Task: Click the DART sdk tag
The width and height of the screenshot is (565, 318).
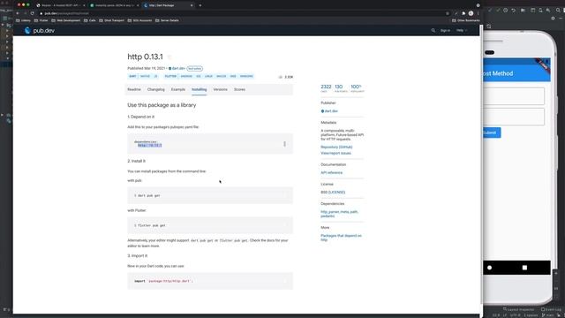Action: (132, 77)
